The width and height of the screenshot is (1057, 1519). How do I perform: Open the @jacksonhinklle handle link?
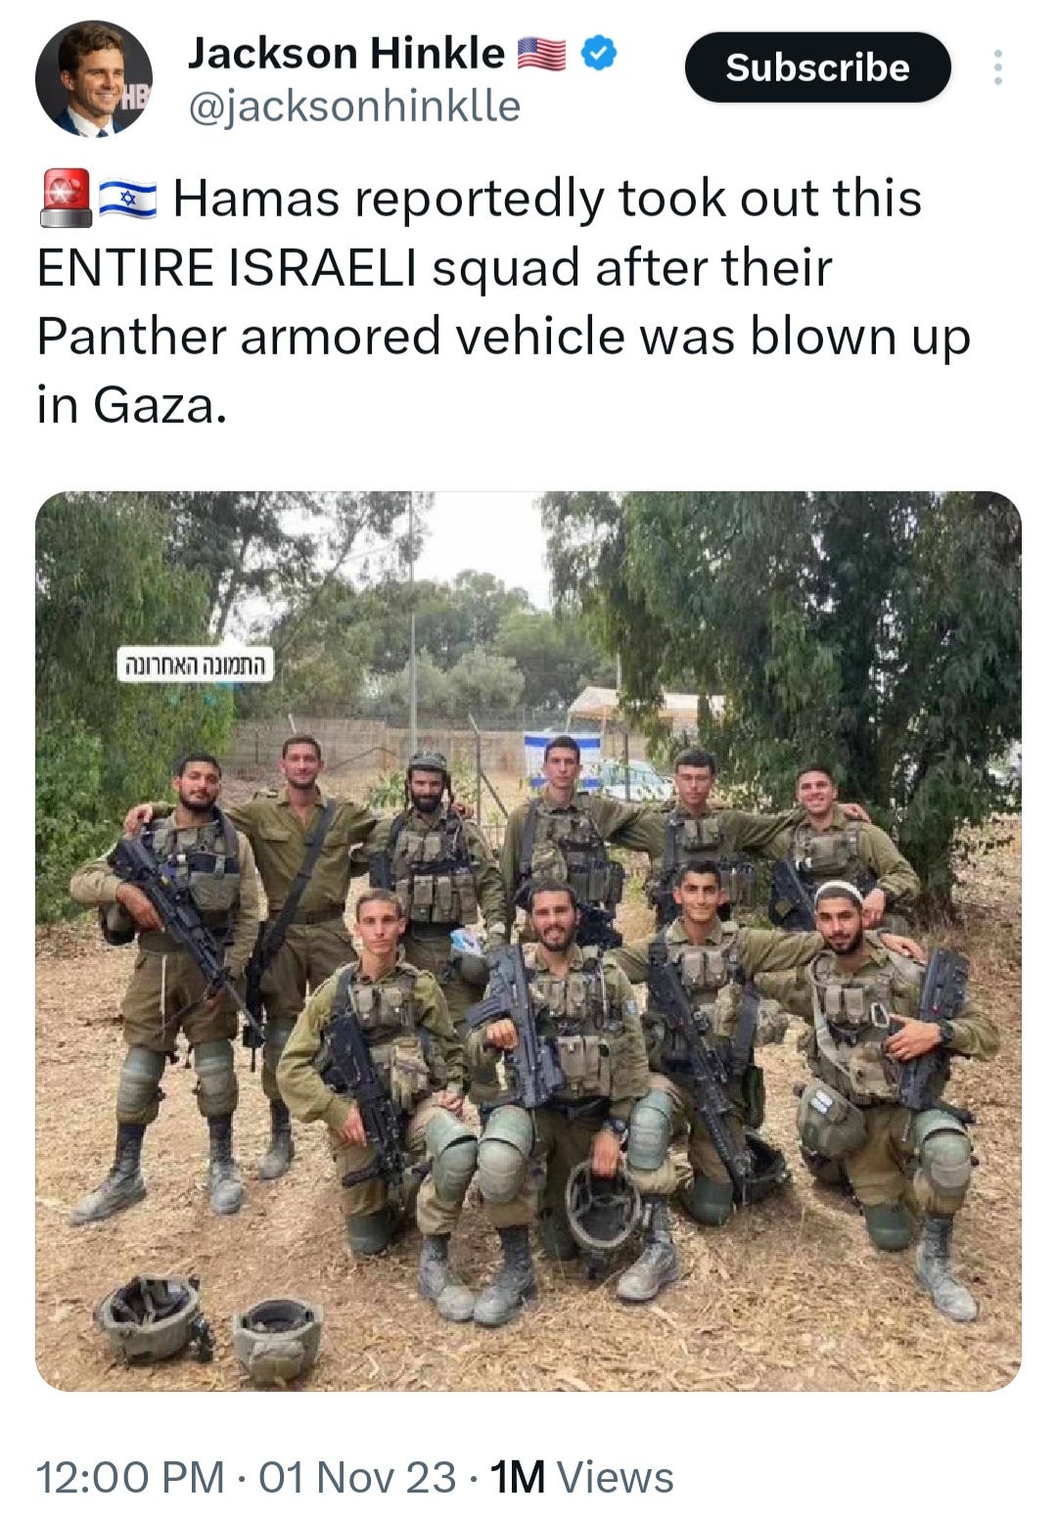coord(353,106)
